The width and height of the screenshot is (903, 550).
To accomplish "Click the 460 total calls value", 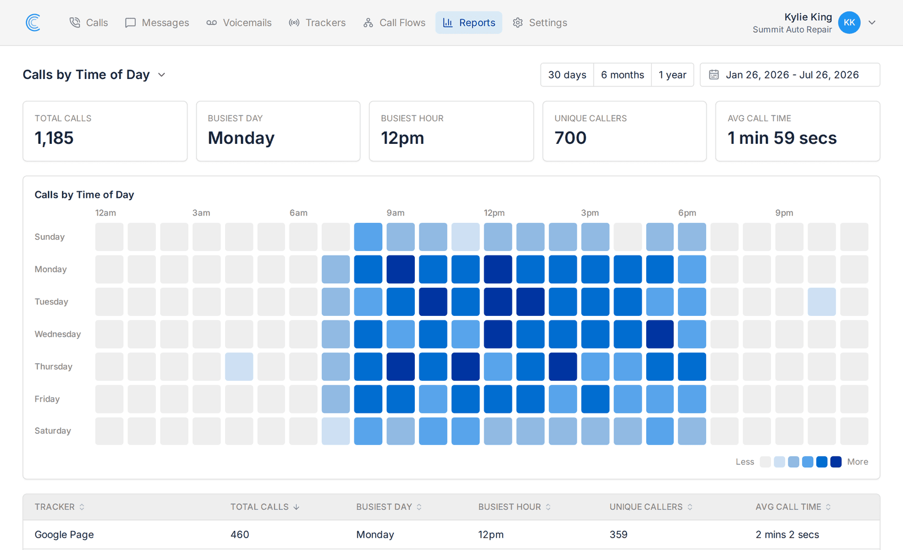I will [240, 535].
